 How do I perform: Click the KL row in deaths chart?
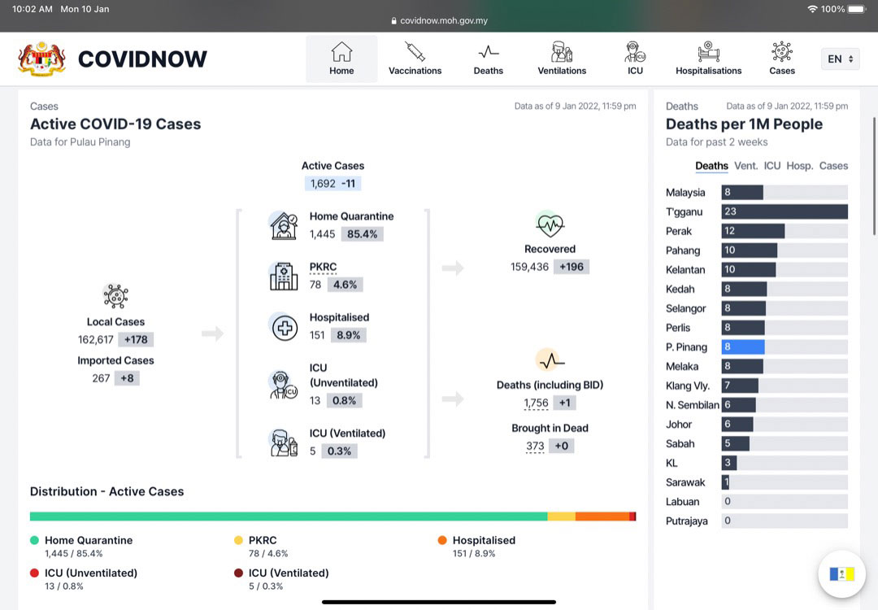click(x=757, y=463)
